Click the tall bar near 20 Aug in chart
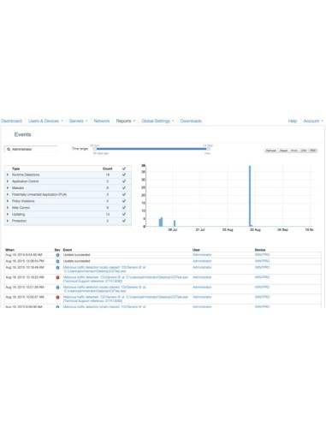Viewport: 326px width, 421px height. 250,196
